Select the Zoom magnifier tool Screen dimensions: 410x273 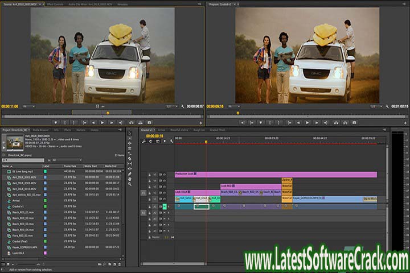point(130,184)
